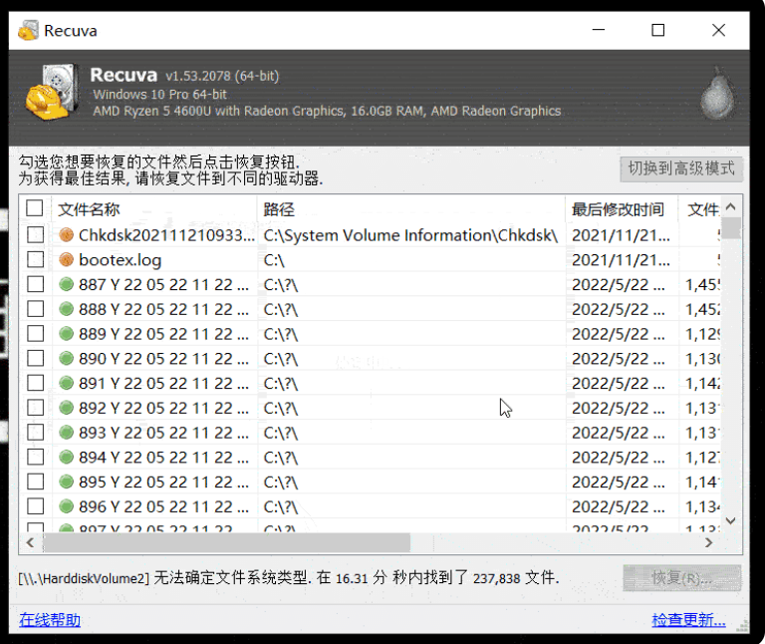Click the 切换到高级模式 button
The height and width of the screenshot is (644, 765).
tap(681, 168)
